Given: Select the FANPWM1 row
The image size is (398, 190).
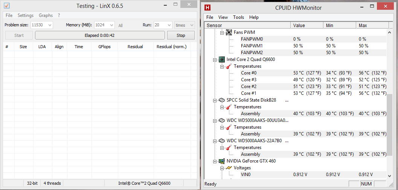Looking at the screenshot, I should click(x=313, y=46).
